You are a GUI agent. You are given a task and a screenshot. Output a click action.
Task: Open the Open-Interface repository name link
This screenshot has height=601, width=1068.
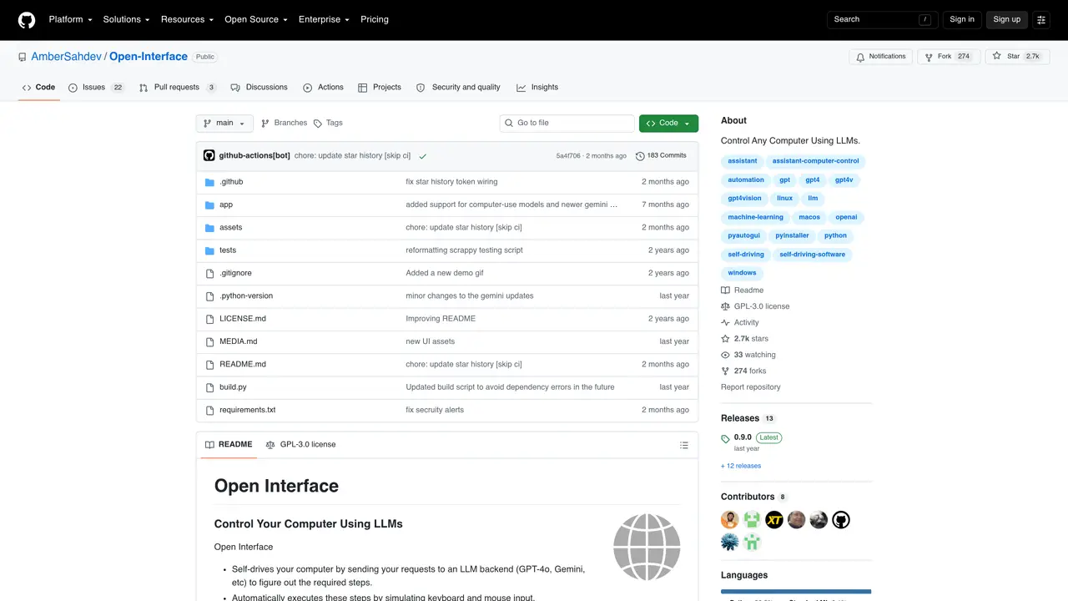pyautogui.click(x=149, y=57)
